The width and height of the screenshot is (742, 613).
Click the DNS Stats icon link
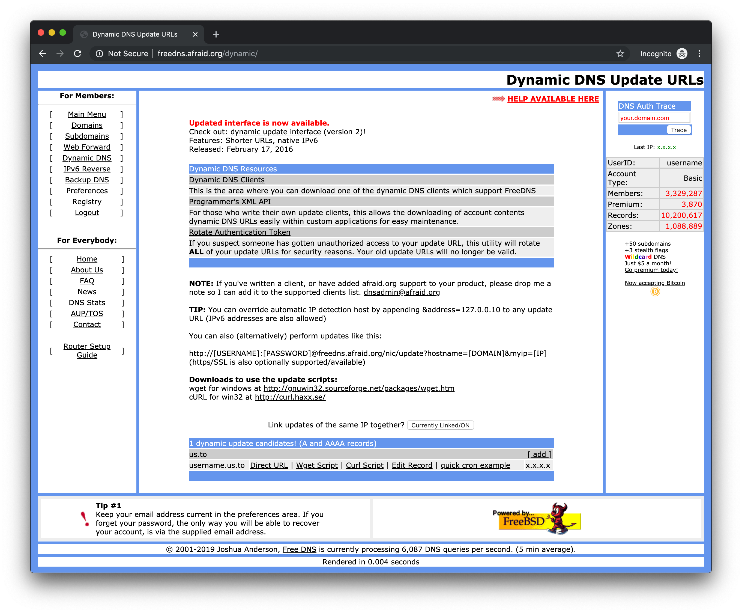[87, 303]
